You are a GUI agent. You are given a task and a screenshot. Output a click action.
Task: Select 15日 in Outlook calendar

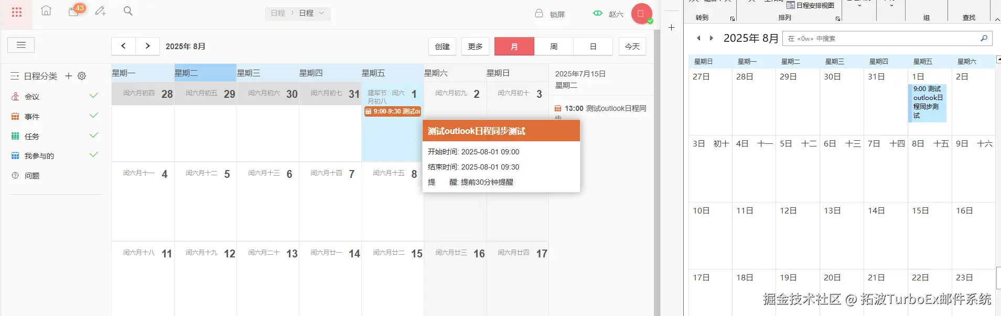pos(920,211)
